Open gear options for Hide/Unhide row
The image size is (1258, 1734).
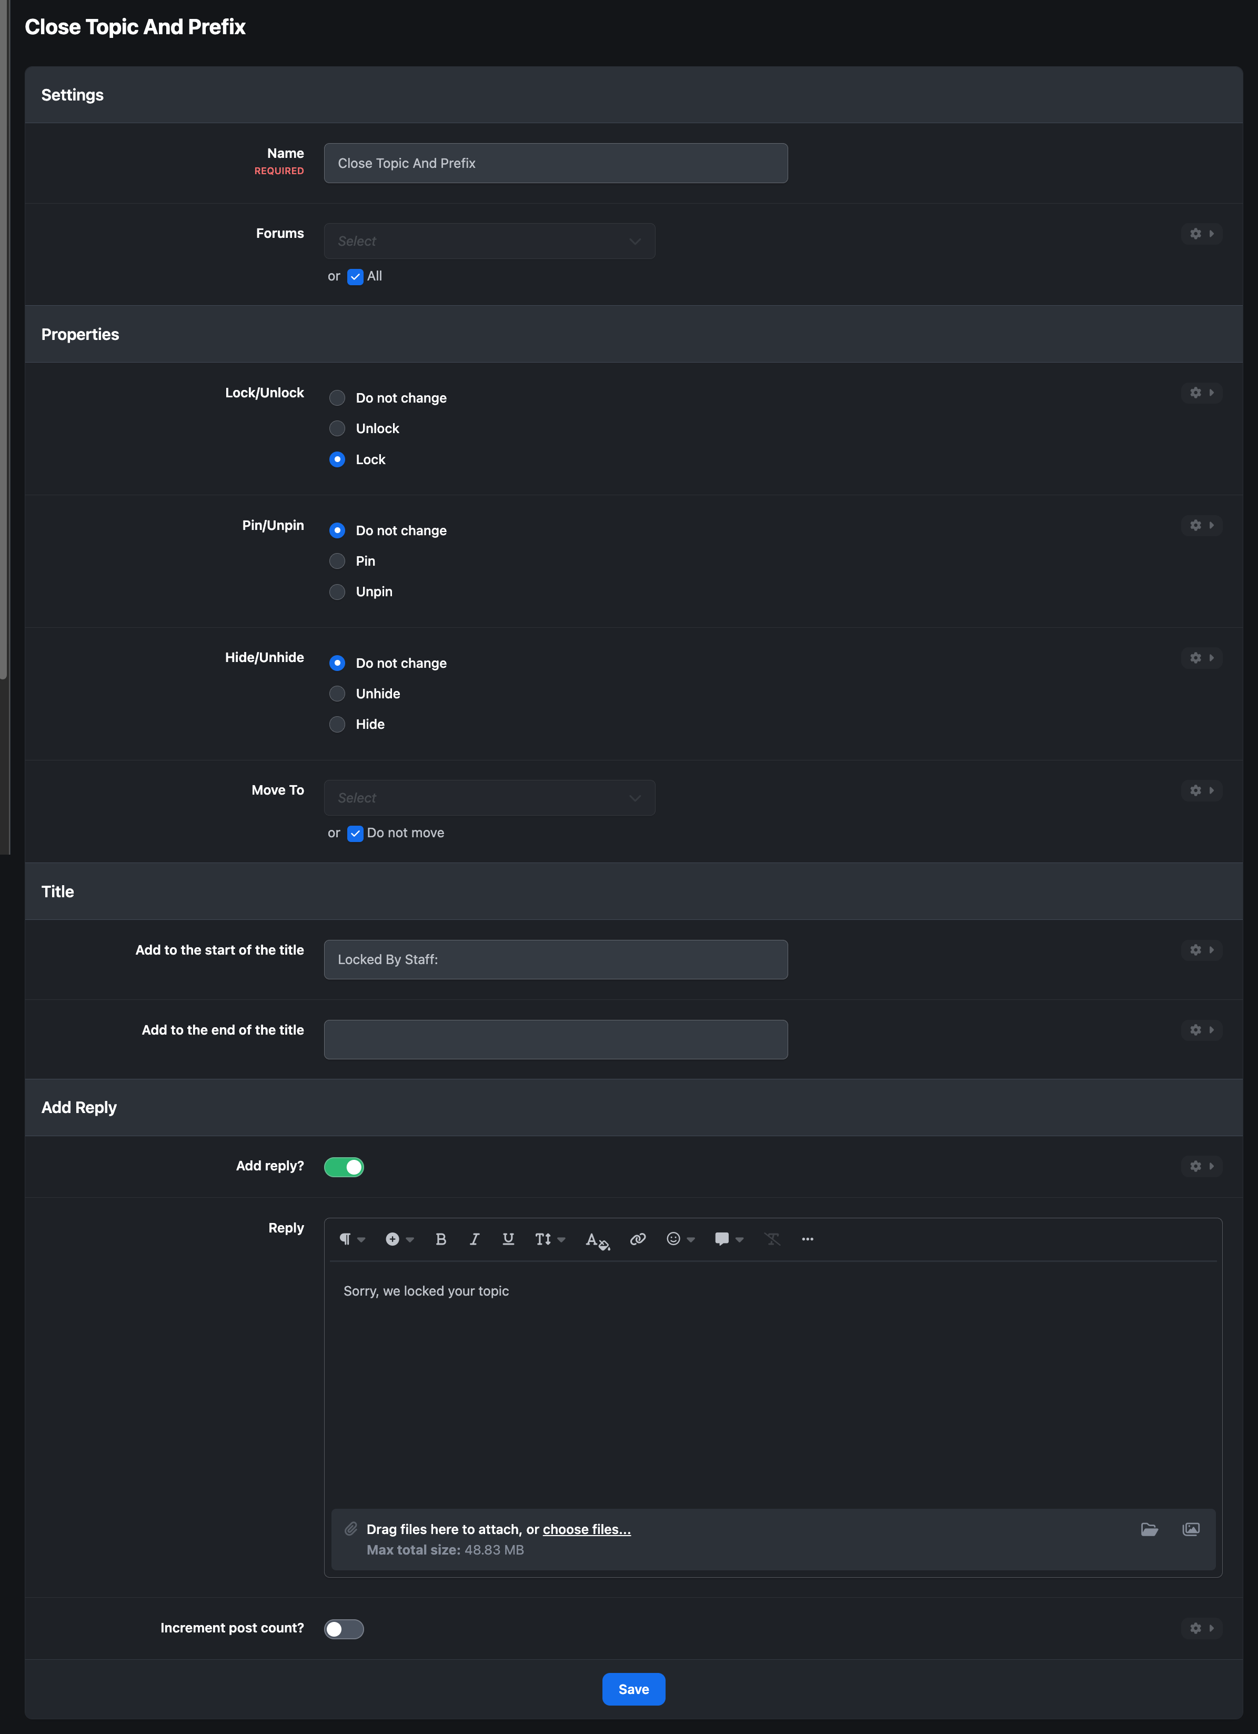[1202, 658]
